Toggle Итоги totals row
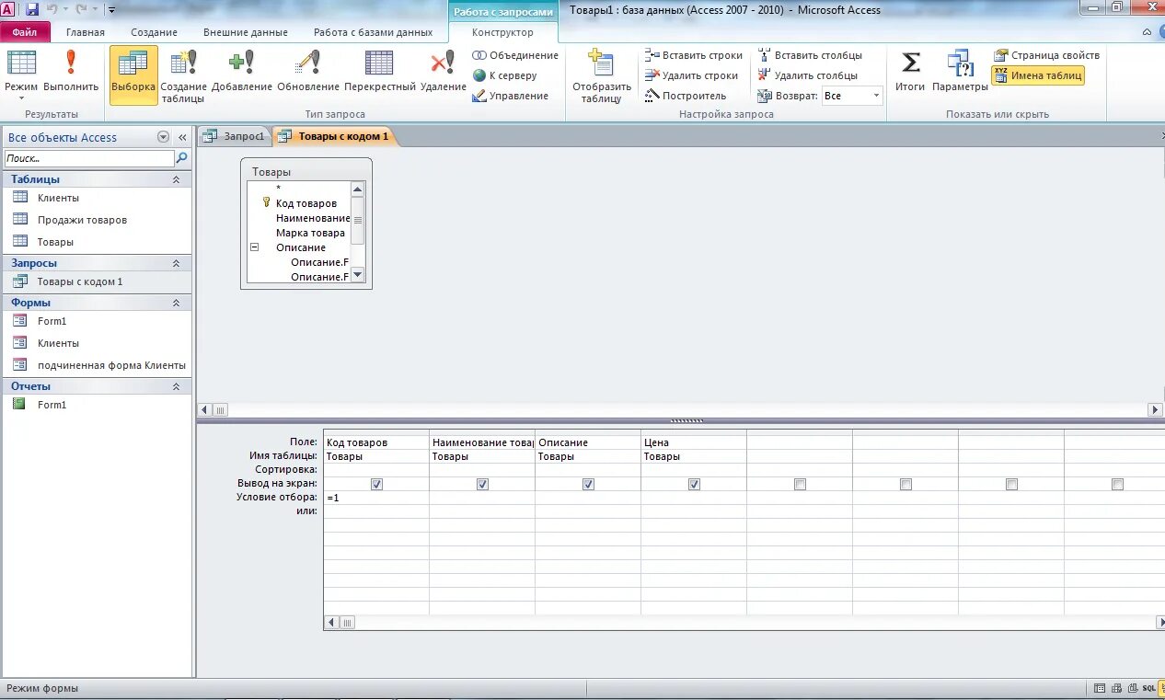Screen dimensions: 1165x700 (910, 73)
